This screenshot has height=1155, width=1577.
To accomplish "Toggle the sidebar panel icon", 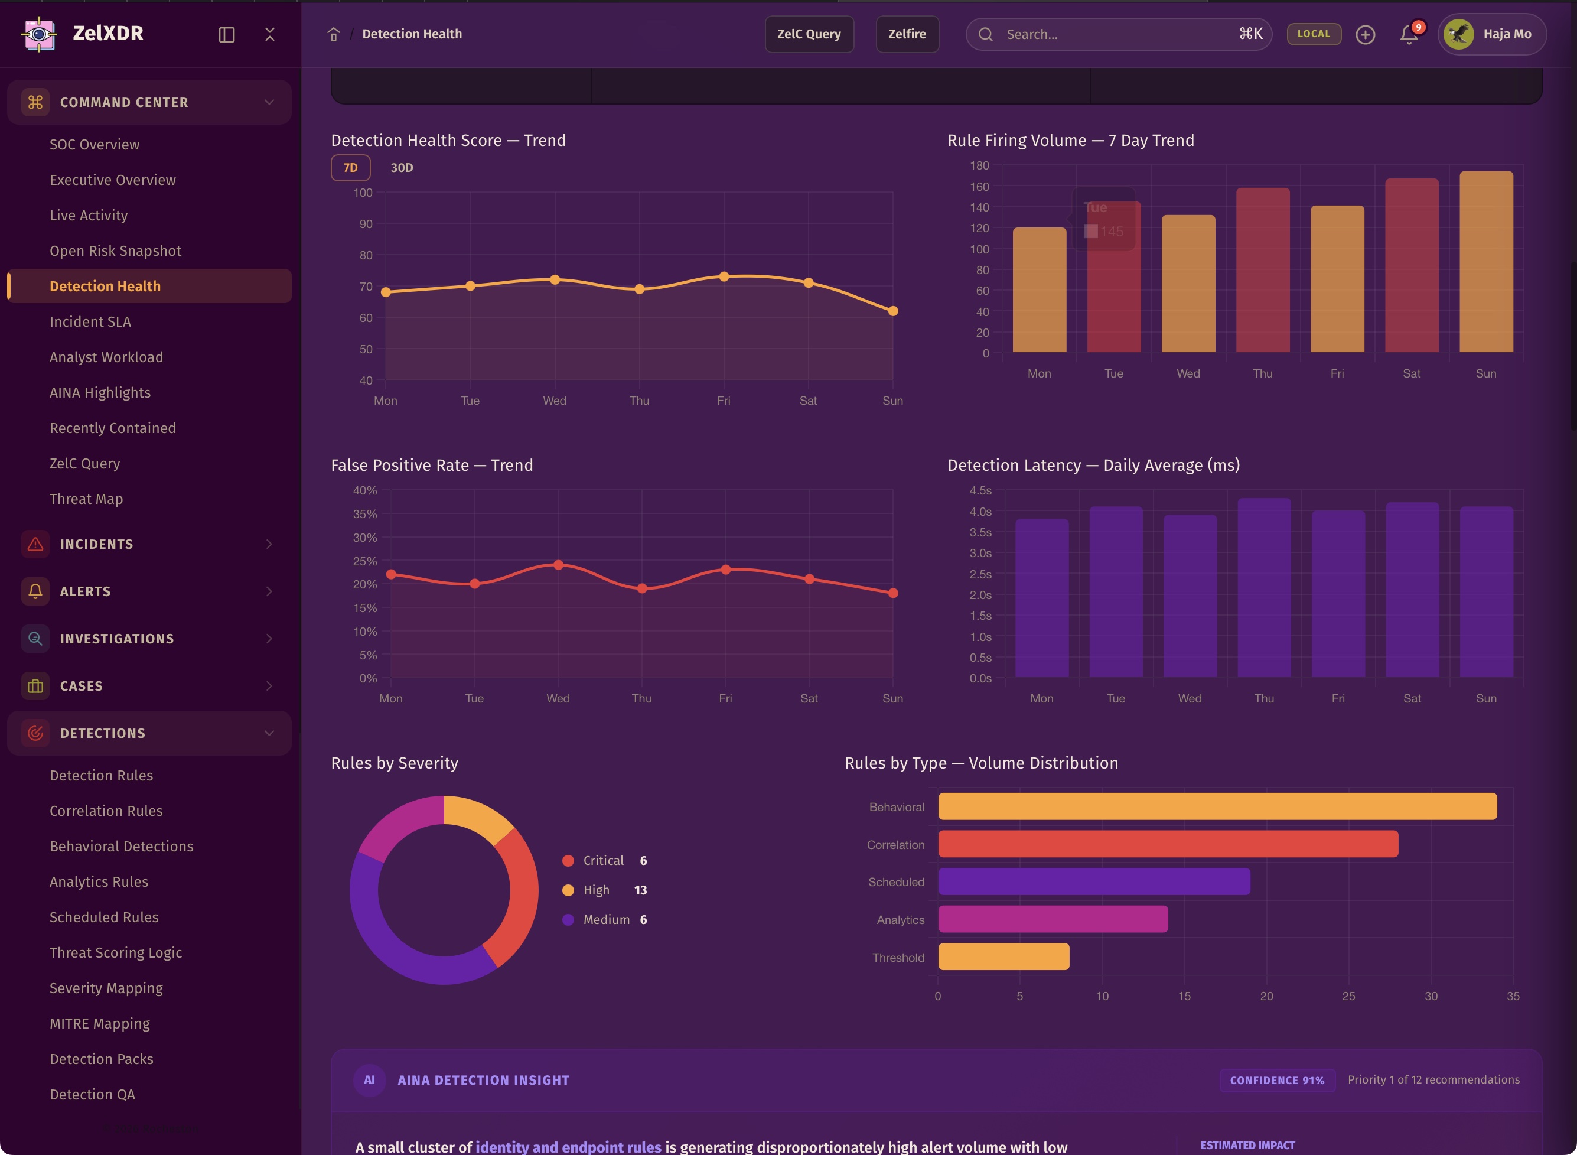I will (226, 34).
